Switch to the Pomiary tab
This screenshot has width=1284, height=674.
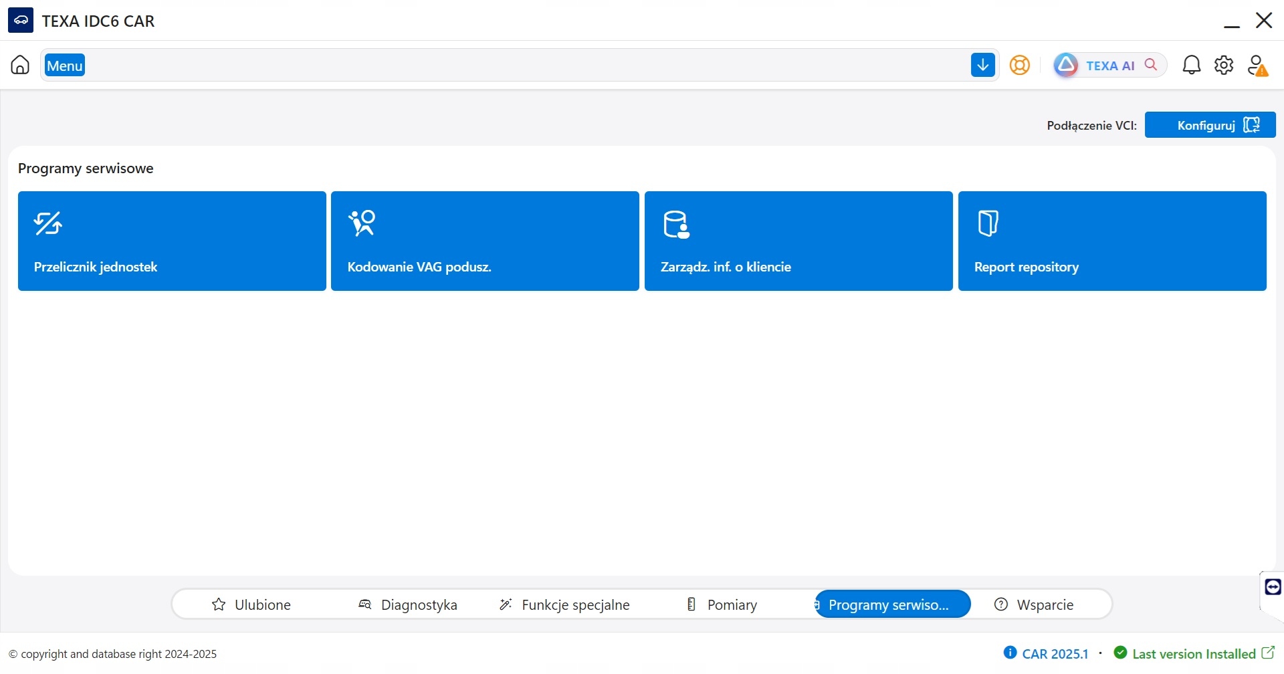coord(722,604)
